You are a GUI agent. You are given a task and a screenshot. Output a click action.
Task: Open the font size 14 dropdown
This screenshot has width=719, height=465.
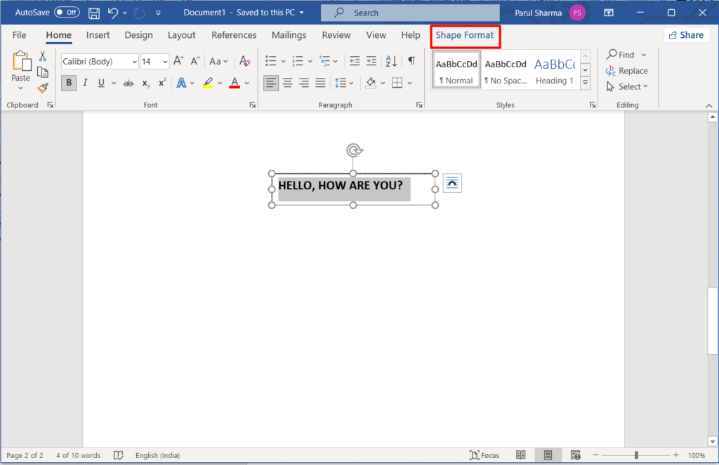tap(165, 62)
